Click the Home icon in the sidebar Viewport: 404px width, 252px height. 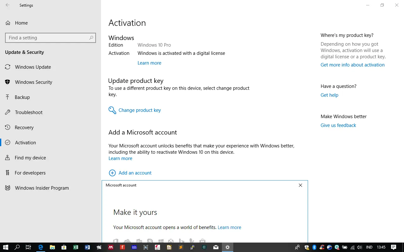8,23
